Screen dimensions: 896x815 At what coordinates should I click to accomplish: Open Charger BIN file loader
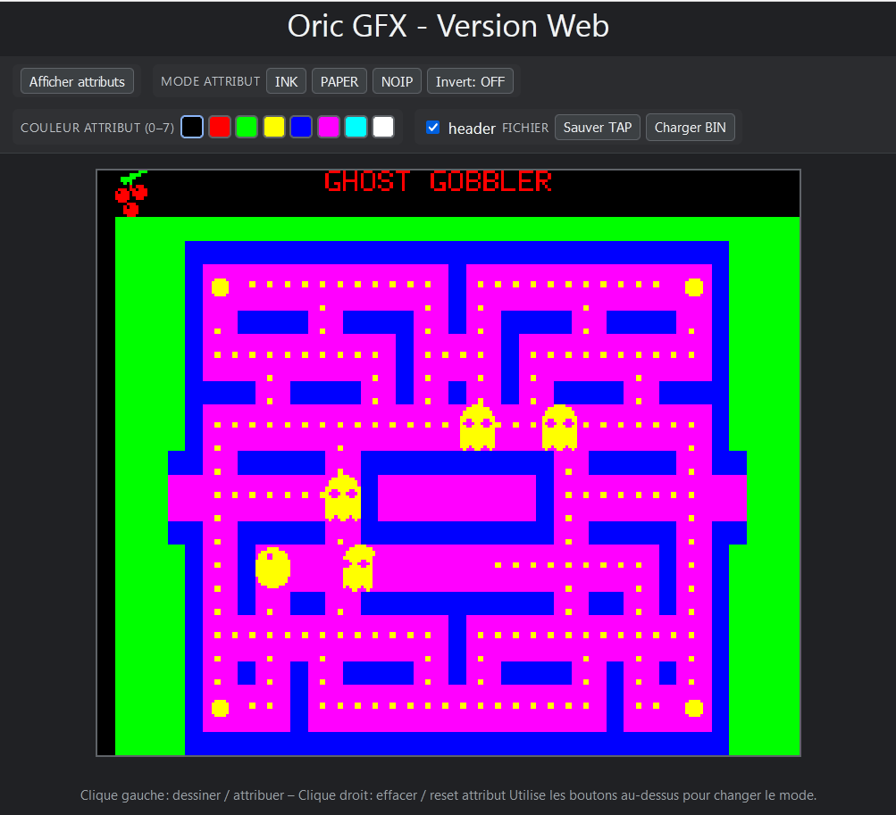(690, 127)
